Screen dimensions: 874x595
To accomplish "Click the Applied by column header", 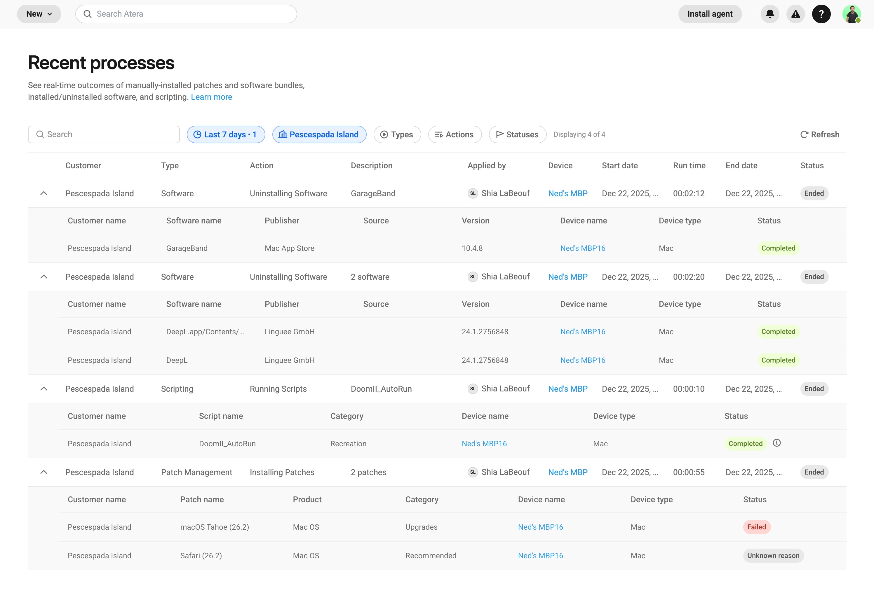I will pos(487,165).
